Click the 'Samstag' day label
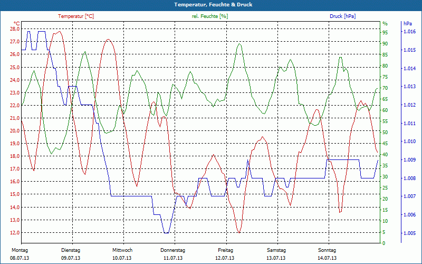This screenshot has height=264, width=422. click(x=276, y=250)
